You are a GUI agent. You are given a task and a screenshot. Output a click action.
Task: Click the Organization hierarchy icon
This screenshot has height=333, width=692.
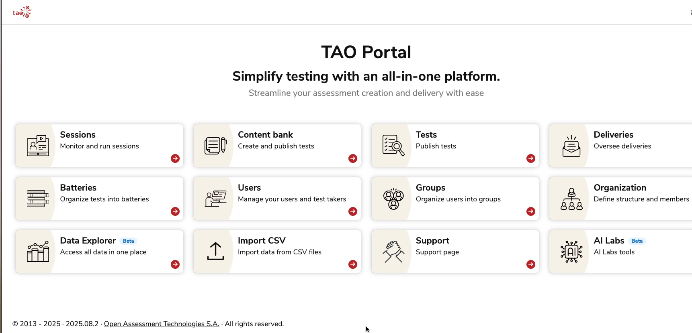pyautogui.click(x=571, y=199)
